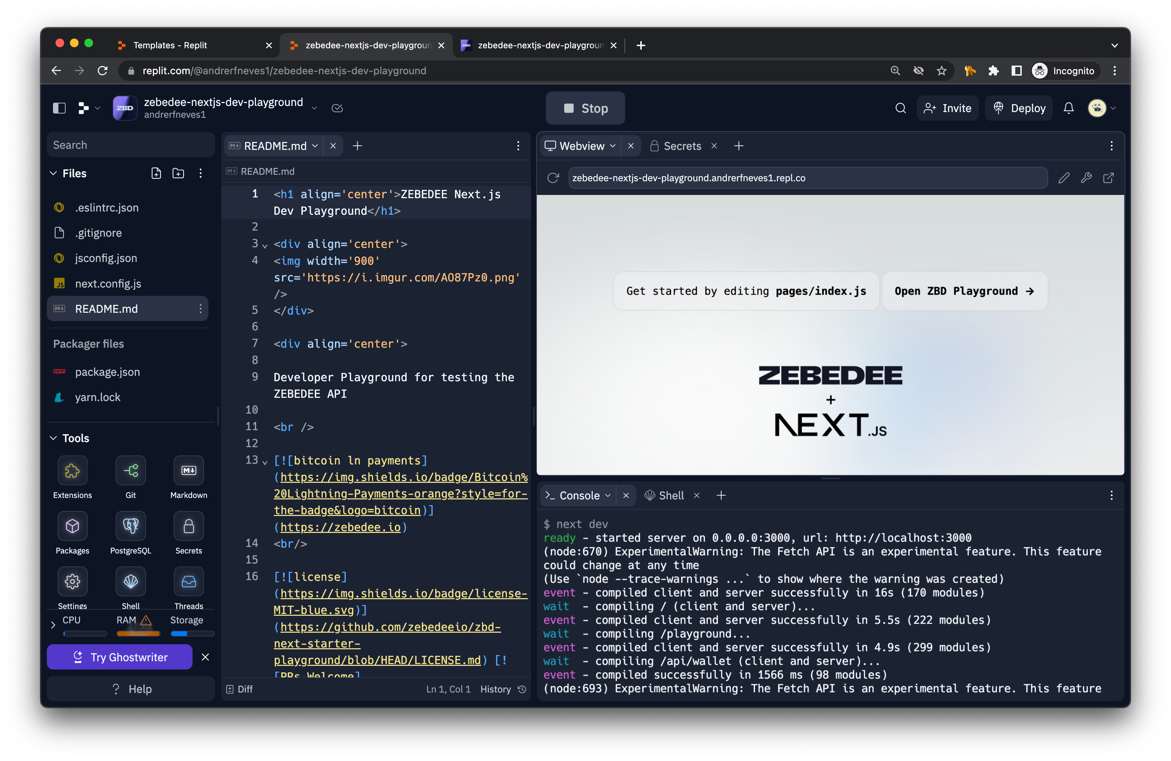Close the README.md editor tab

tap(333, 146)
